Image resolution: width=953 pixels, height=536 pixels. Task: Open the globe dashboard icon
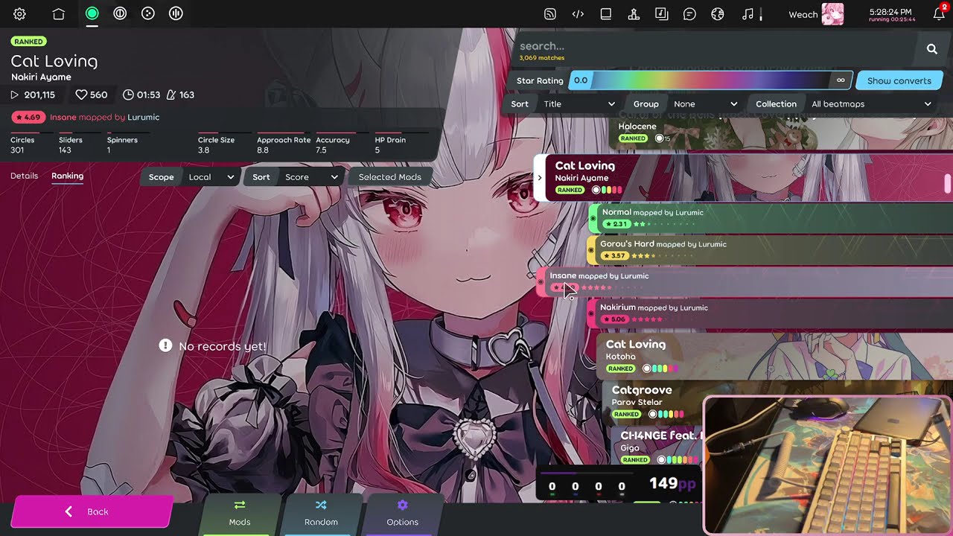(x=718, y=13)
